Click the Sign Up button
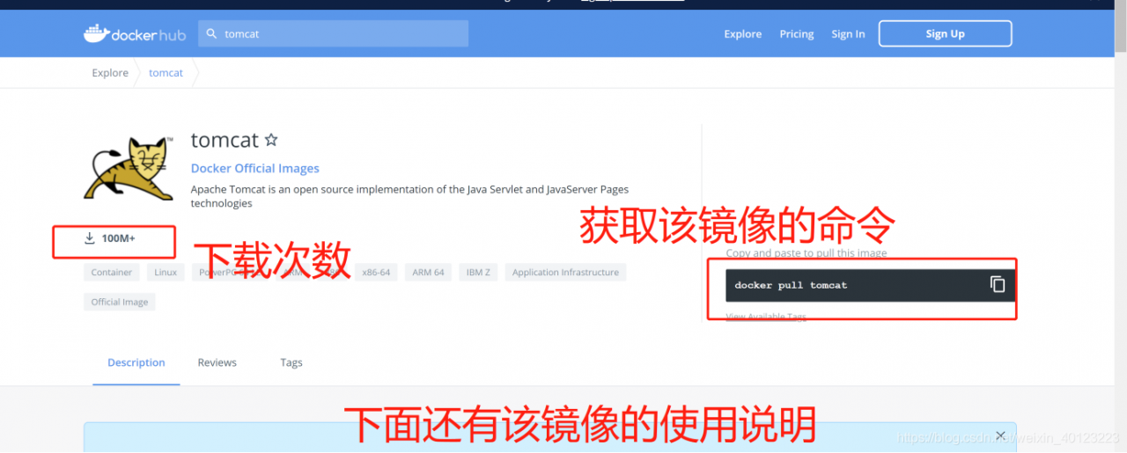This screenshot has height=453, width=1127. pos(945,33)
